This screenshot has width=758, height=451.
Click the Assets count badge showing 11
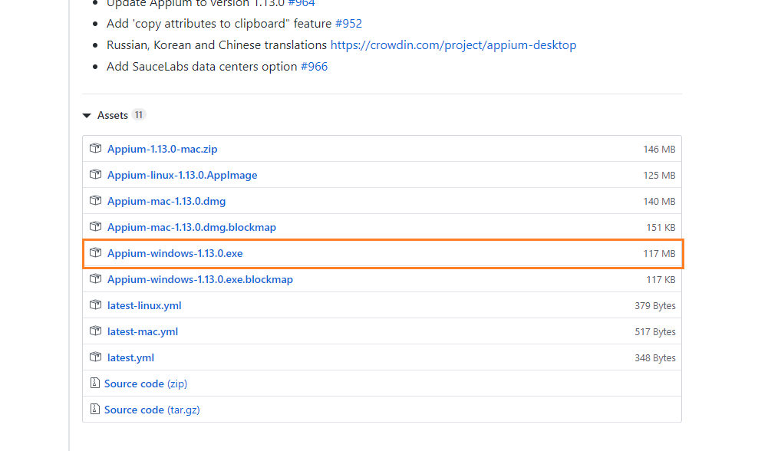[x=138, y=115]
